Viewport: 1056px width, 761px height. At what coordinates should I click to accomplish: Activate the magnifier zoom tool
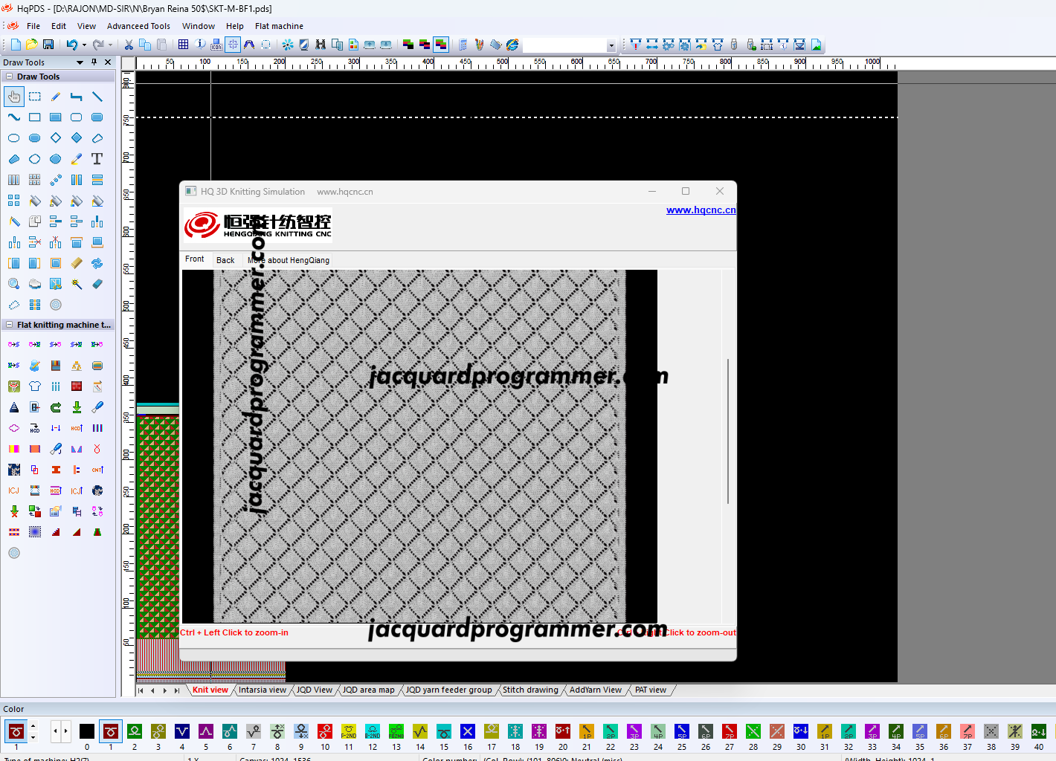click(14, 284)
